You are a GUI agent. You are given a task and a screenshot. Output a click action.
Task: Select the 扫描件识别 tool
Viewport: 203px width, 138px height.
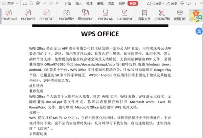(x=162, y=15)
